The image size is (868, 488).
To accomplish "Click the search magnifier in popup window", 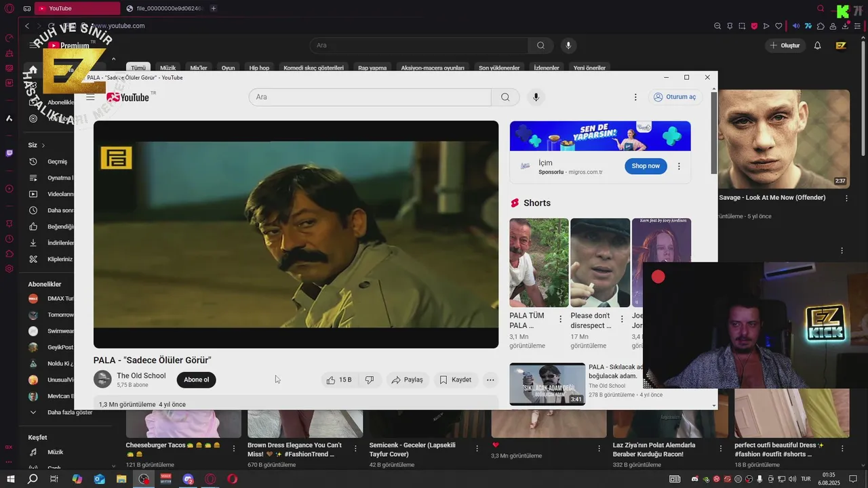I will 505,97.
